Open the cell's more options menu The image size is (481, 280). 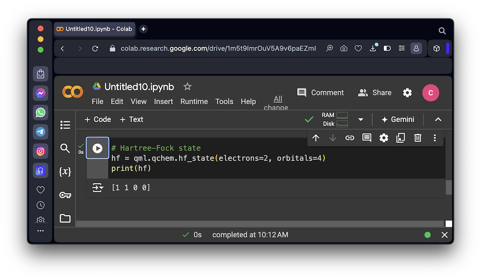[435, 138]
